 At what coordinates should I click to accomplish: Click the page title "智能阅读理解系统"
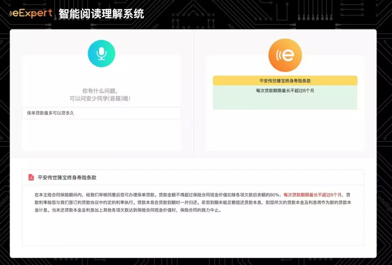[x=101, y=13]
